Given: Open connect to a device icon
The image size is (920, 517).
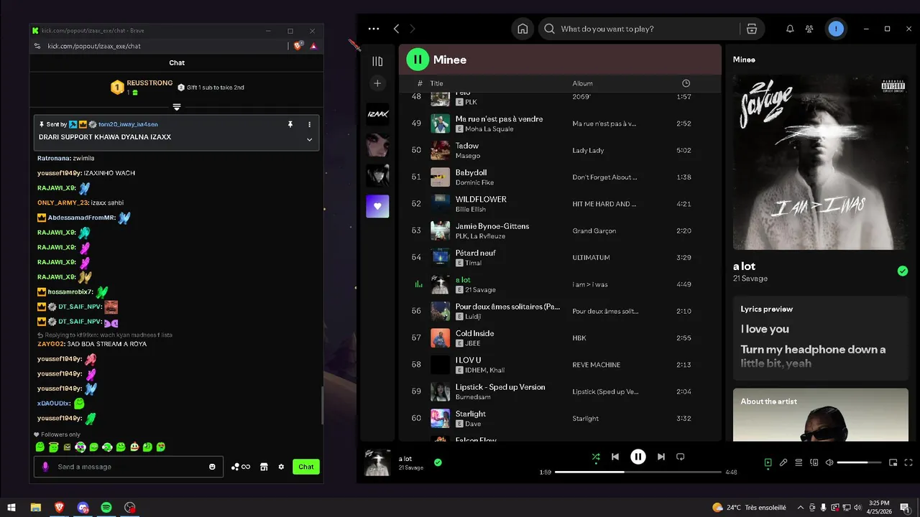Looking at the screenshot, I should [814, 463].
